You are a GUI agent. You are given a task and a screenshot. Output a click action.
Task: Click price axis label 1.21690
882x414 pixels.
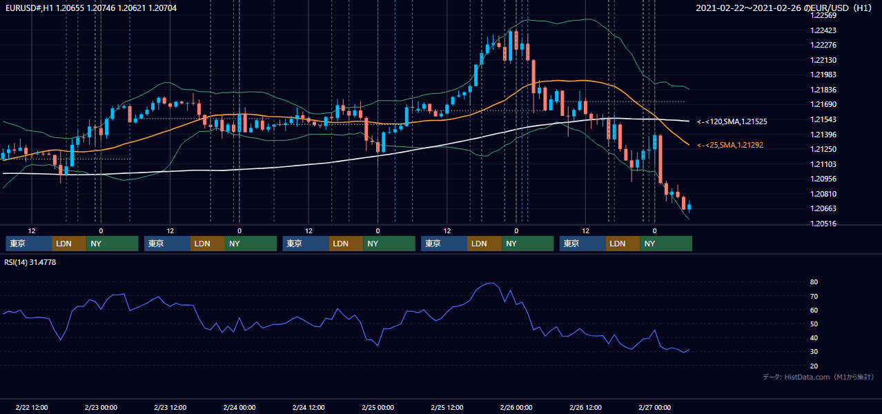(x=823, y=105)
